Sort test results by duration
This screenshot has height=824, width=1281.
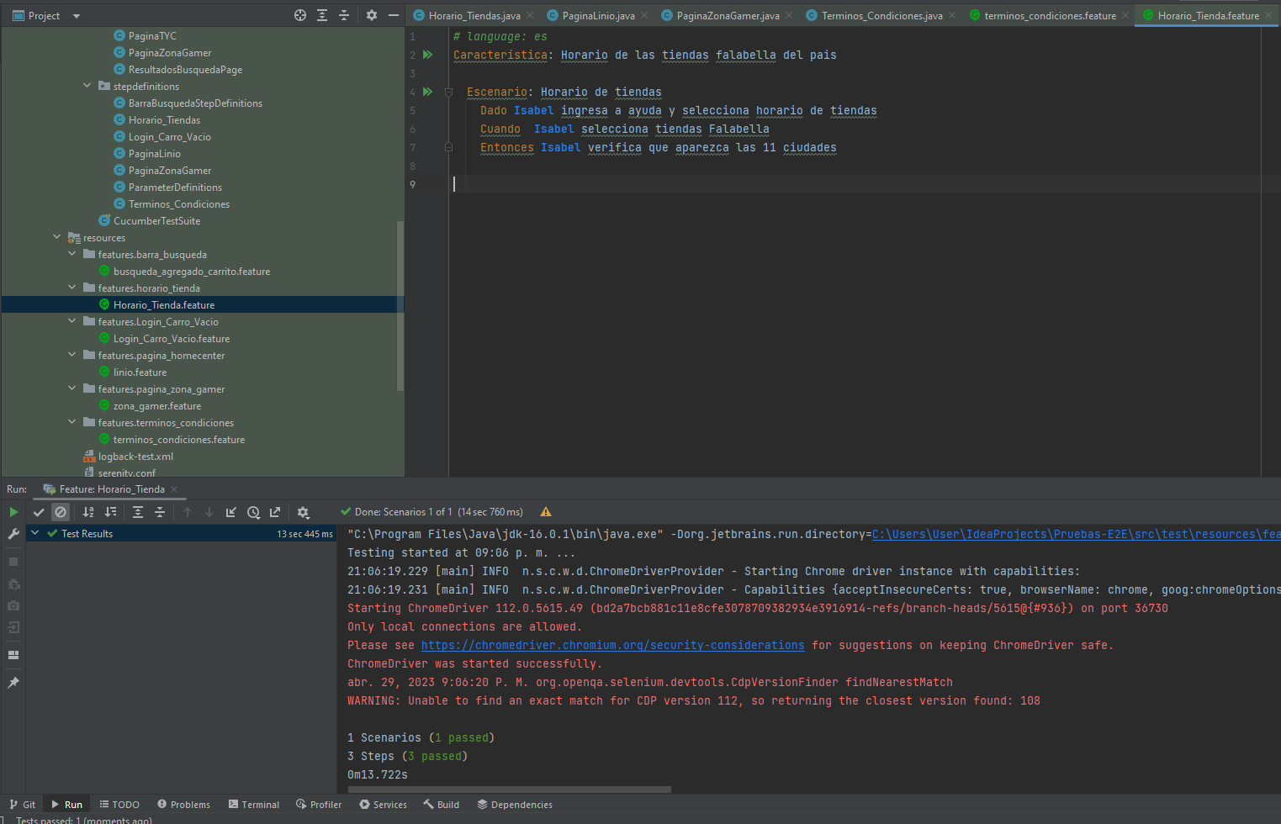(x=110, y=511)
